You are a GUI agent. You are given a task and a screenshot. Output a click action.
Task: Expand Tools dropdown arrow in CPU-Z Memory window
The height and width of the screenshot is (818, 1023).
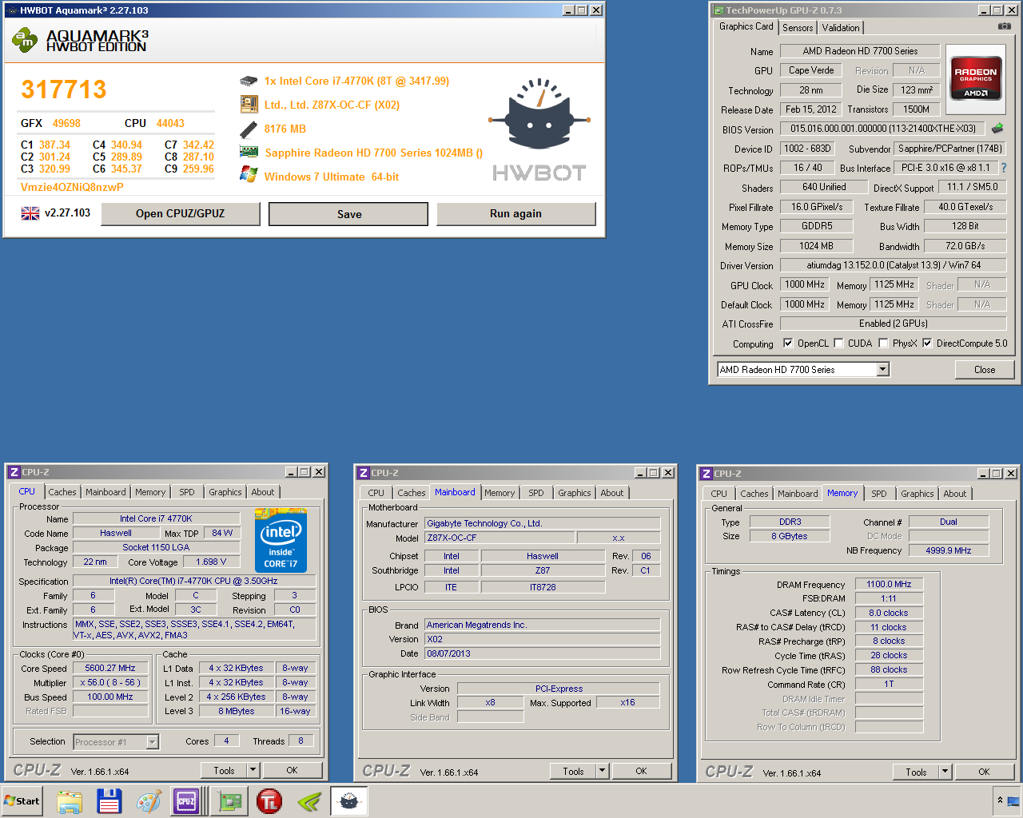[945, 772]
